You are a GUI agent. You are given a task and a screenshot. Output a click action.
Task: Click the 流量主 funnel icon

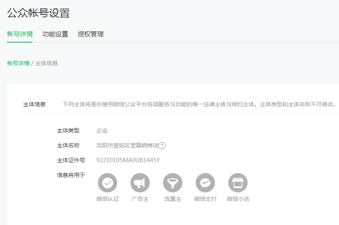(x=173, y=183)
